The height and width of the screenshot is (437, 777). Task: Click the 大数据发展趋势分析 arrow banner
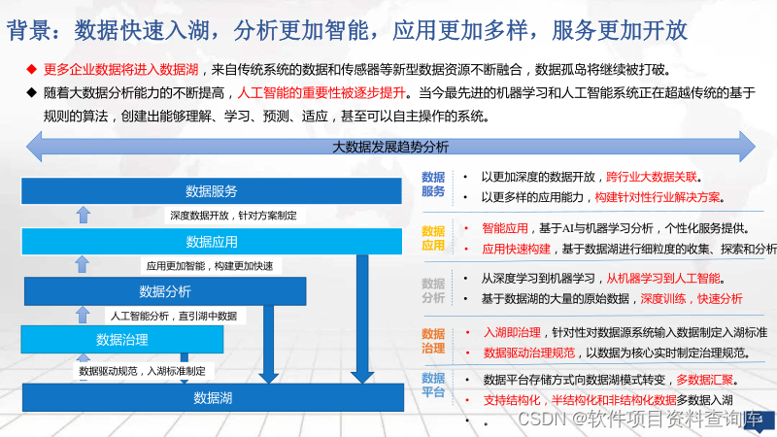(x=390, y=147)
